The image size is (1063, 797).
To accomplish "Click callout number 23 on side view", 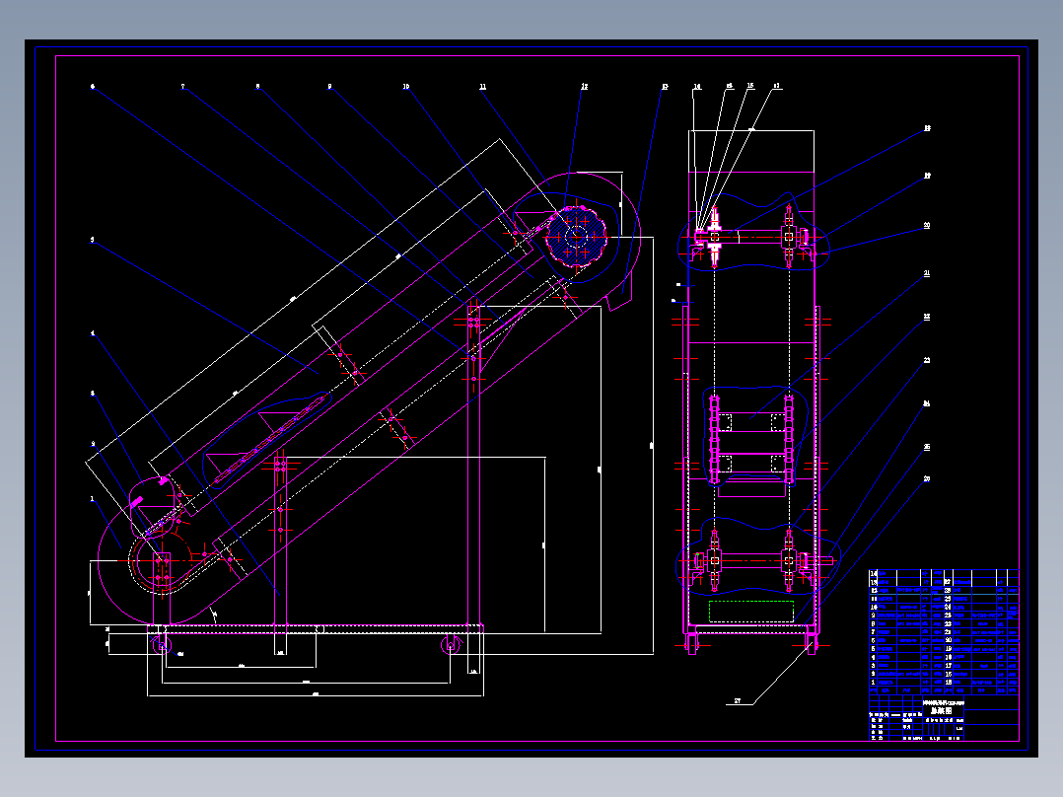I will (x=927, y=360).
